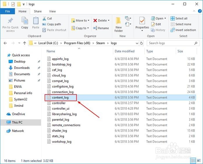
Task: Open Quick Access Toolbar customize arrow
Action: [24, 4]
